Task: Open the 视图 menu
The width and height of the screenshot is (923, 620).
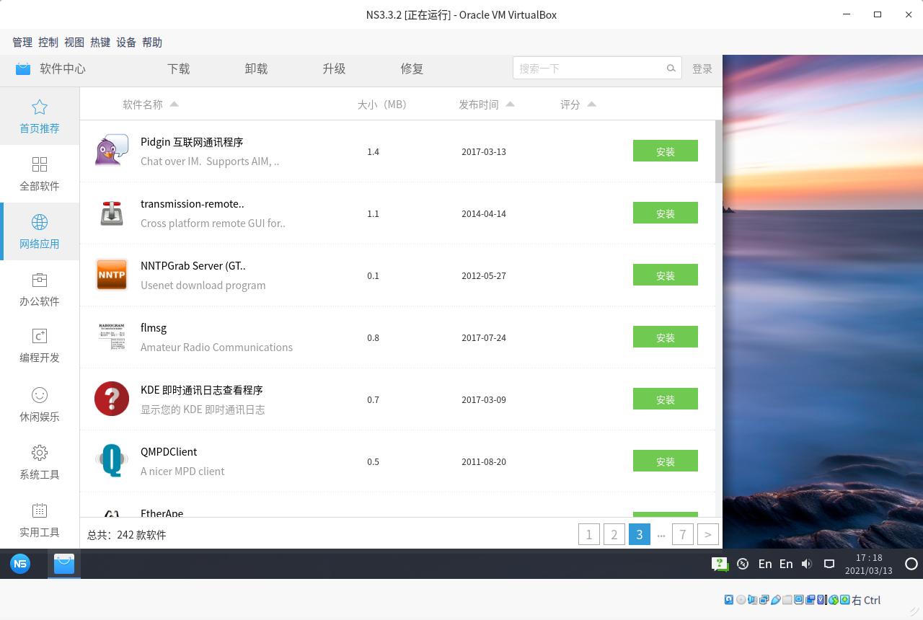Action: click(74, 43)
